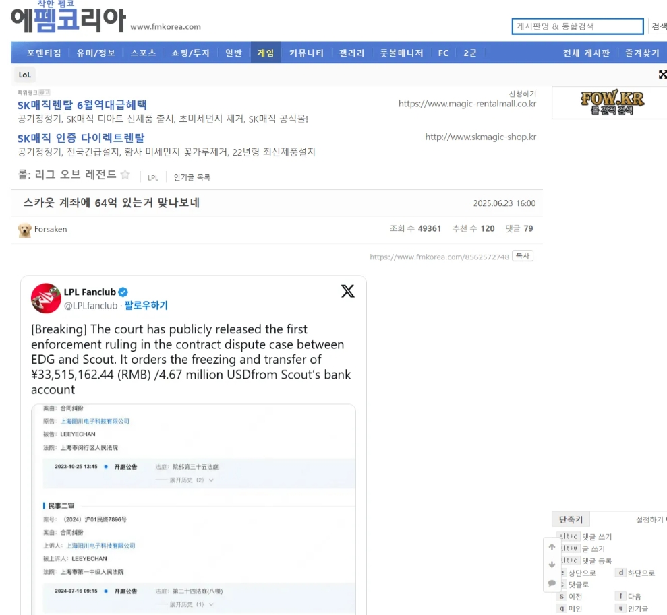Toggle the favorite star next to 리그 오브 레전드
This screenshot has width=667, height=615.
125,175
